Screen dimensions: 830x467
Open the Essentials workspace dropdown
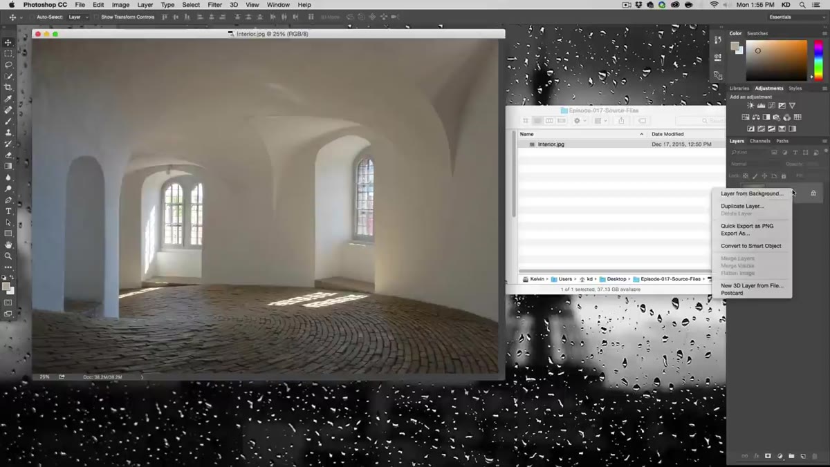(x=797, y=17)
